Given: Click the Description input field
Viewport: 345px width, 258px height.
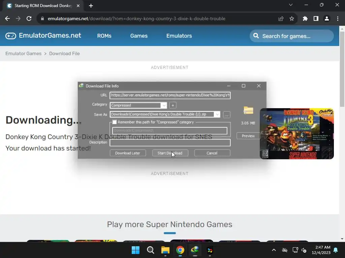Looking at the screenshot, I should point(170,142).
